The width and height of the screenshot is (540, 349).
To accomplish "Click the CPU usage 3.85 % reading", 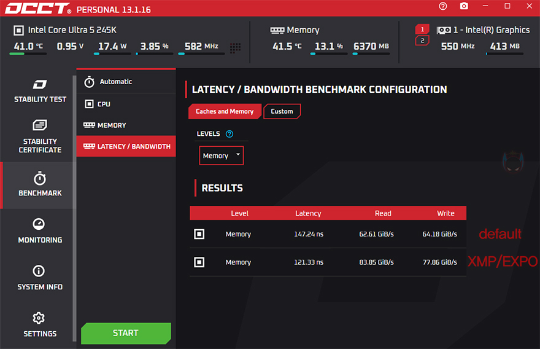I will [154, 46].
